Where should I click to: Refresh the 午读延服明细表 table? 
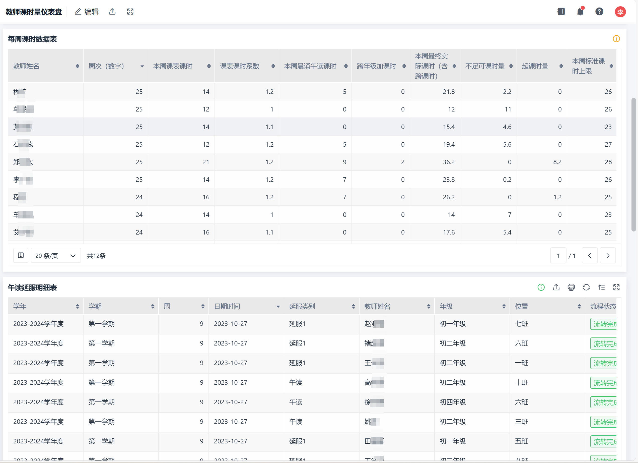pyautogui.click(x=586, y=287)
